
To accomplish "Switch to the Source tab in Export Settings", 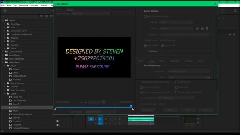I will coord(58,9).
